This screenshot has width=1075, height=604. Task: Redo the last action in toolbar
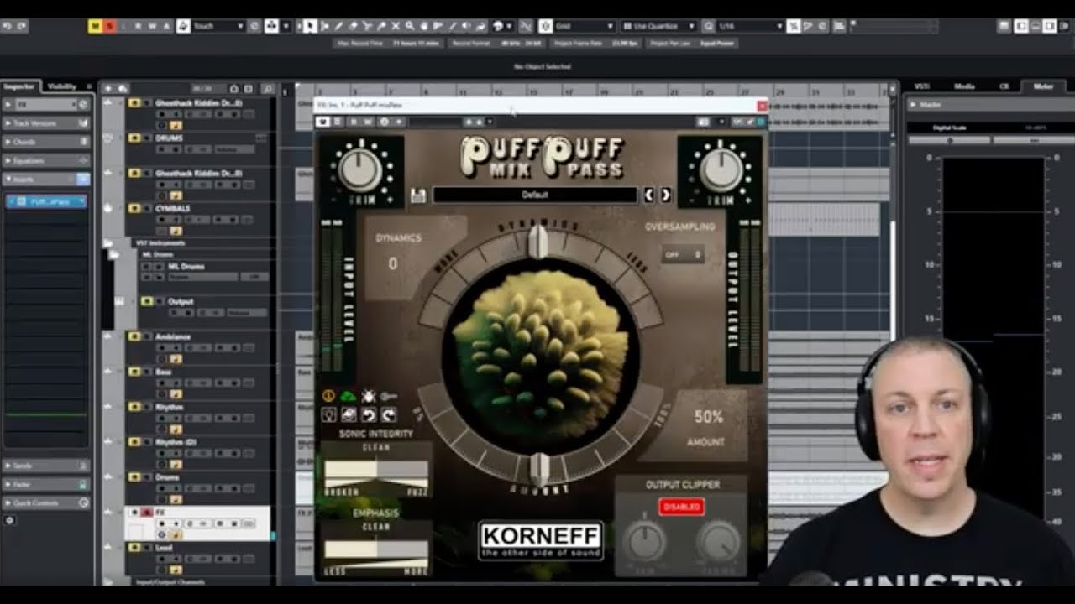pyautogui.click(x=22, y=26)
